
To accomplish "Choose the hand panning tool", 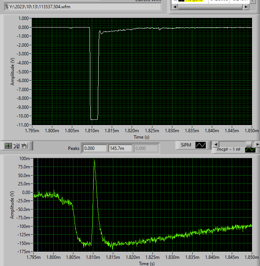I will point(24,146).
